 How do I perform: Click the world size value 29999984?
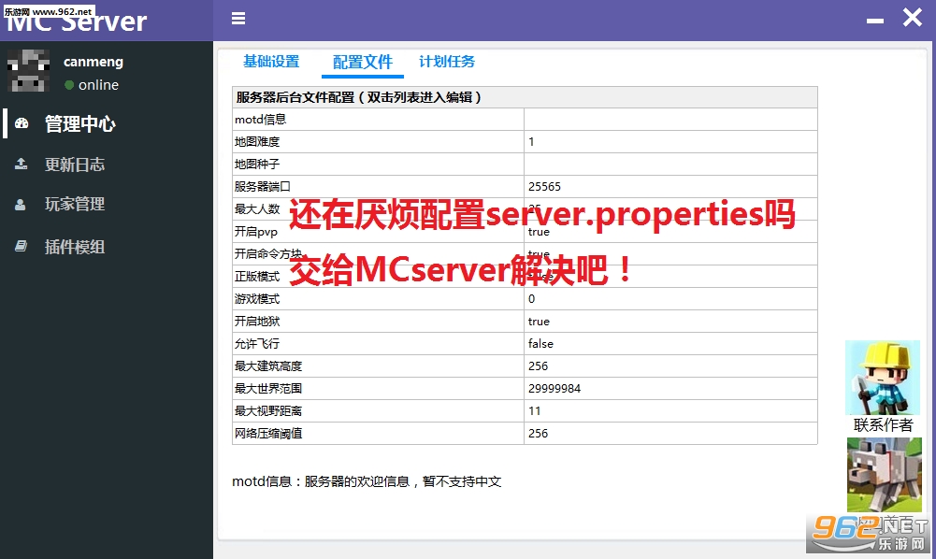pyautogui.click(x=554, y=388)
